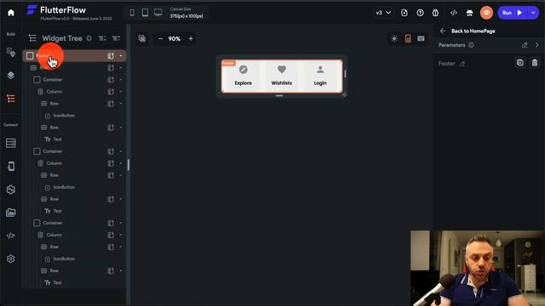This screenshot has height=306, width=545.
Task: Collapse the second Container tree arrow
Action: (x=121, y=151)
